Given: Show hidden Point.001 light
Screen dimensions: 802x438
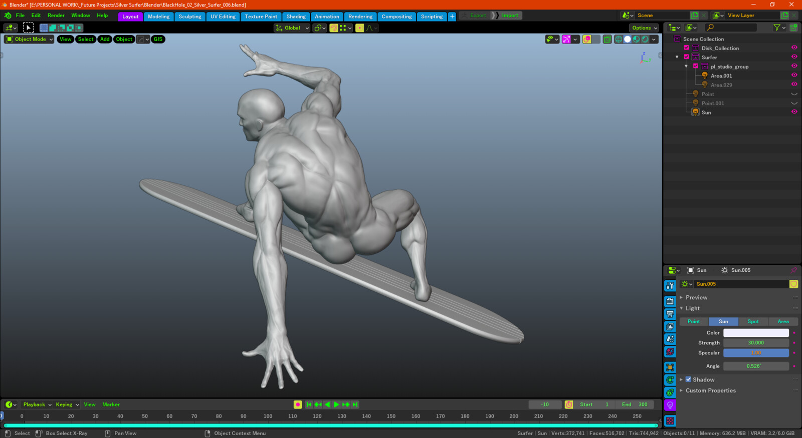Looking at the screenshot, I should (794, 103).
